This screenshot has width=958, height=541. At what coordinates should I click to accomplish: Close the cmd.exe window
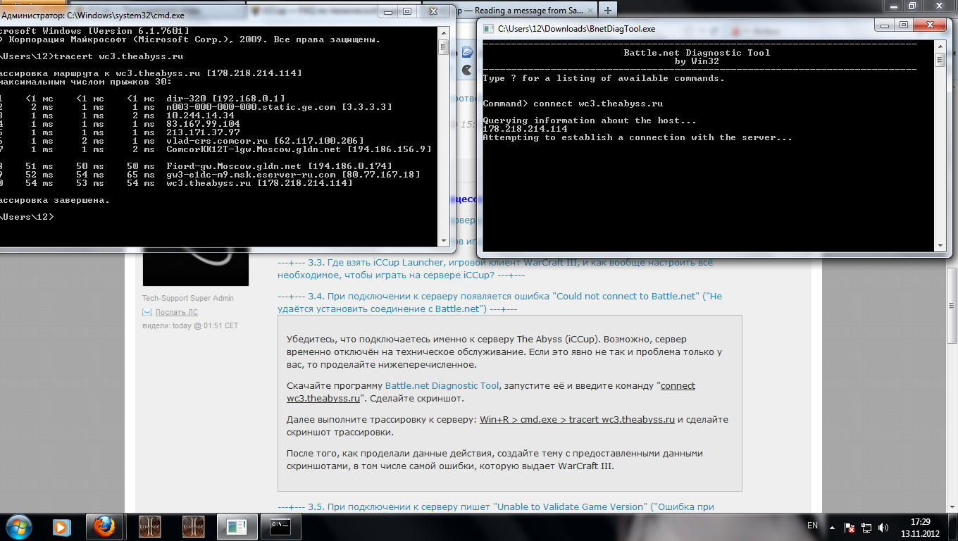pos(433,12)
